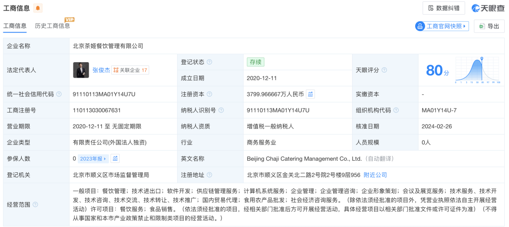Select establishment date 2020-12-11
Screen dimensions: 509x227
(262, 78)
